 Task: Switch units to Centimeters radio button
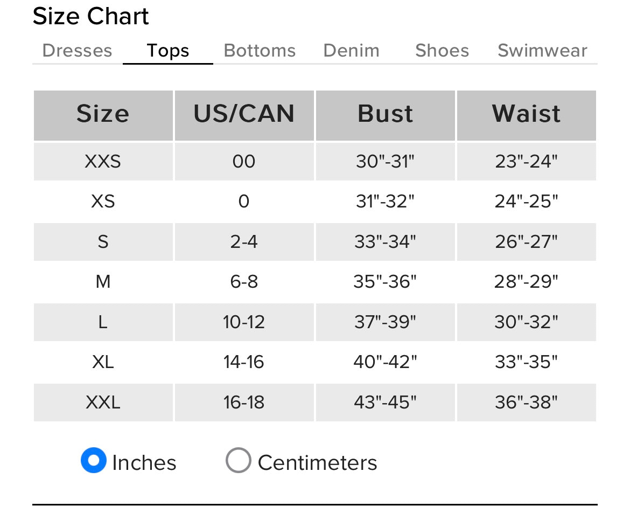pos(238,461)
